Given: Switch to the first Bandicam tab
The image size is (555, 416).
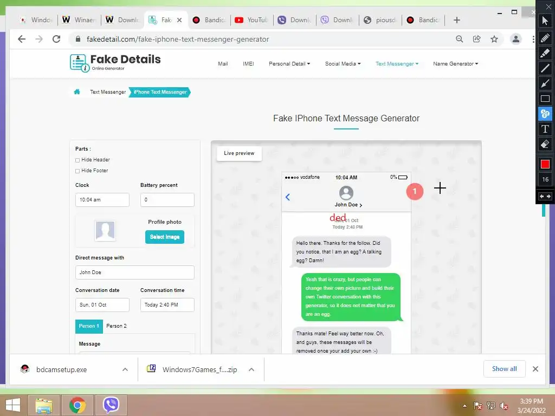Looking at the screenshot, I should [209, 20].
